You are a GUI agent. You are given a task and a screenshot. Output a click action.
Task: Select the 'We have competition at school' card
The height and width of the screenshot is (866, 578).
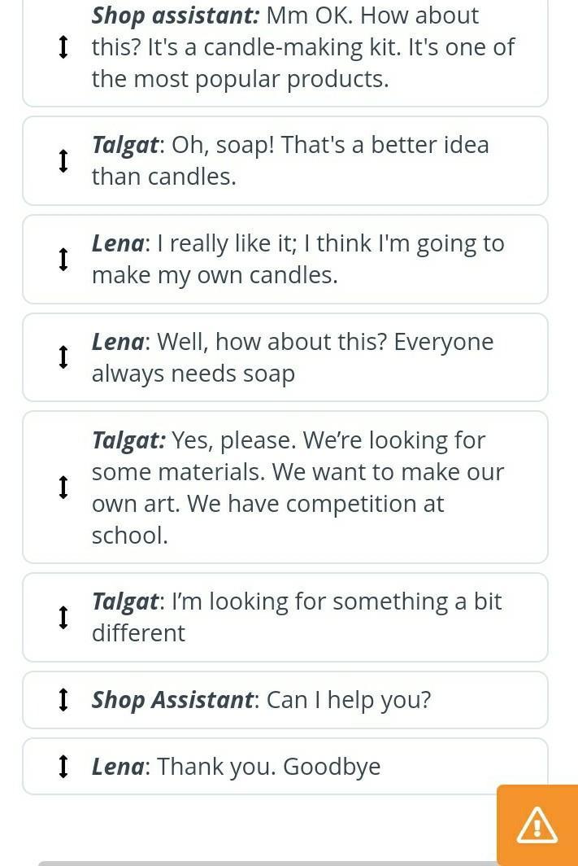tap(298, 488)
